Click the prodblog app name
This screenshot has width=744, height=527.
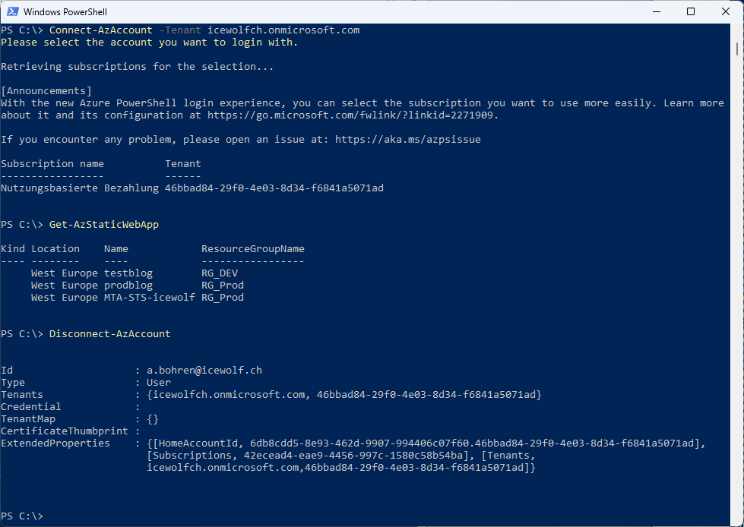click(x=128, y=286)
